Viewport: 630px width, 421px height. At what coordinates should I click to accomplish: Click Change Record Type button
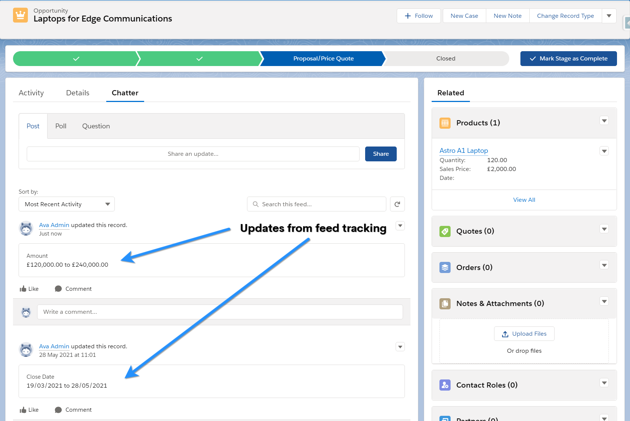565,16
